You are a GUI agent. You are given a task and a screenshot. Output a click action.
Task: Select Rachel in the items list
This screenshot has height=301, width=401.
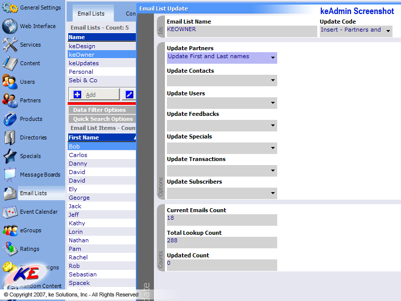[x=102, y=257]
